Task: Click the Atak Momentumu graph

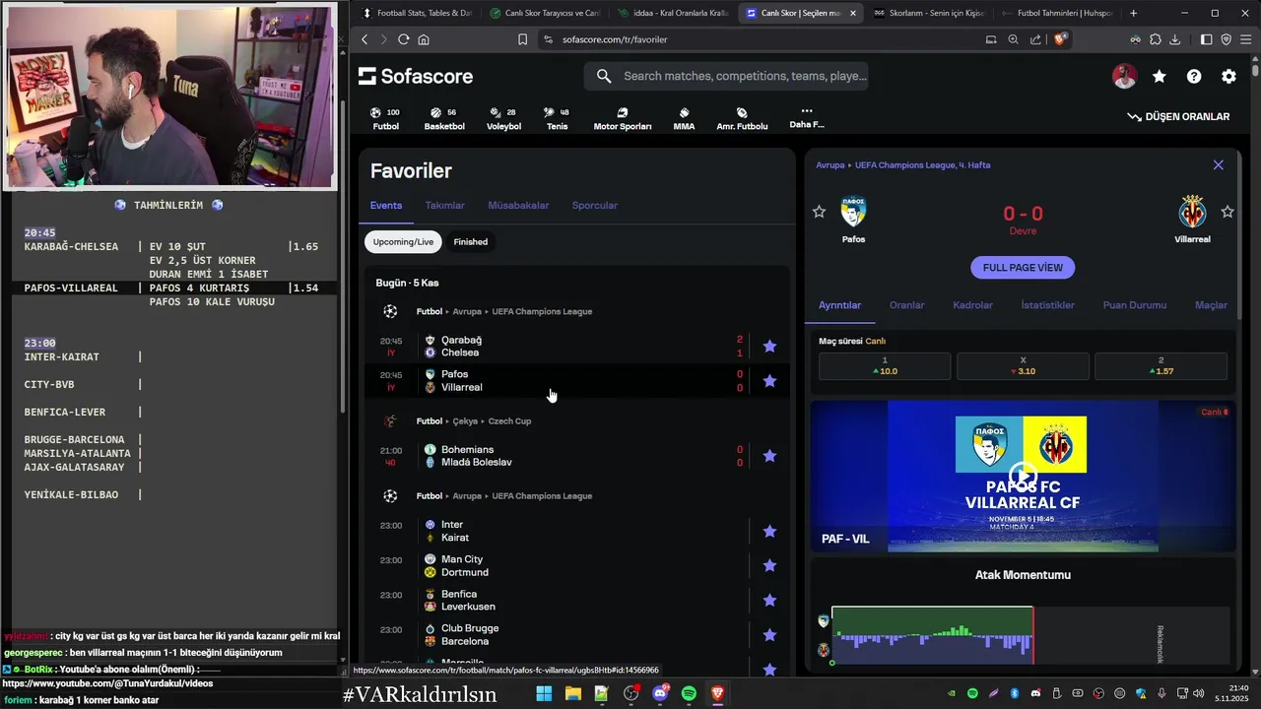Action: [932, 634]
